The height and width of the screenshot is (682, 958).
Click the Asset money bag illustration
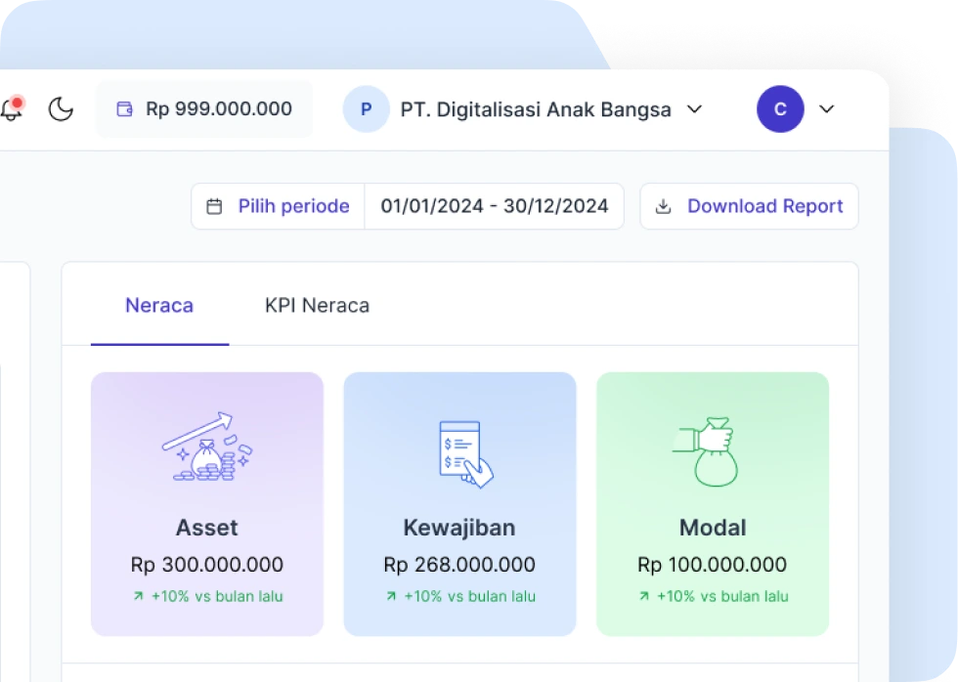(206, 450)
